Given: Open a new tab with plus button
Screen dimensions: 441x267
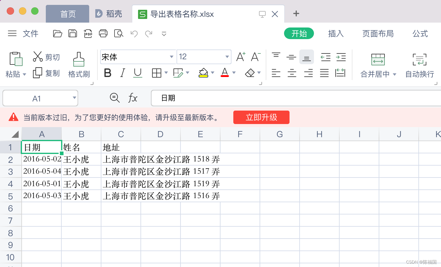Looking at the screenshot, I should point(296,14).
